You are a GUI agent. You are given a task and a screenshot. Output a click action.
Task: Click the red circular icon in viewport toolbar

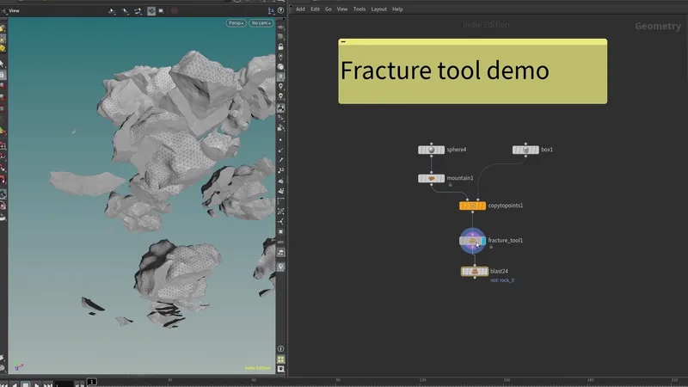[175, 11]
